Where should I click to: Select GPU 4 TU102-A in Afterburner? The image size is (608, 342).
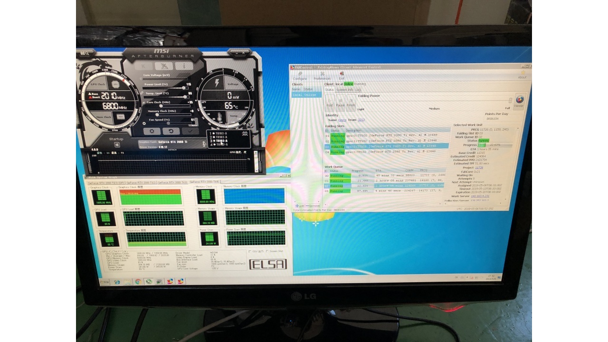tap(219, 144)
